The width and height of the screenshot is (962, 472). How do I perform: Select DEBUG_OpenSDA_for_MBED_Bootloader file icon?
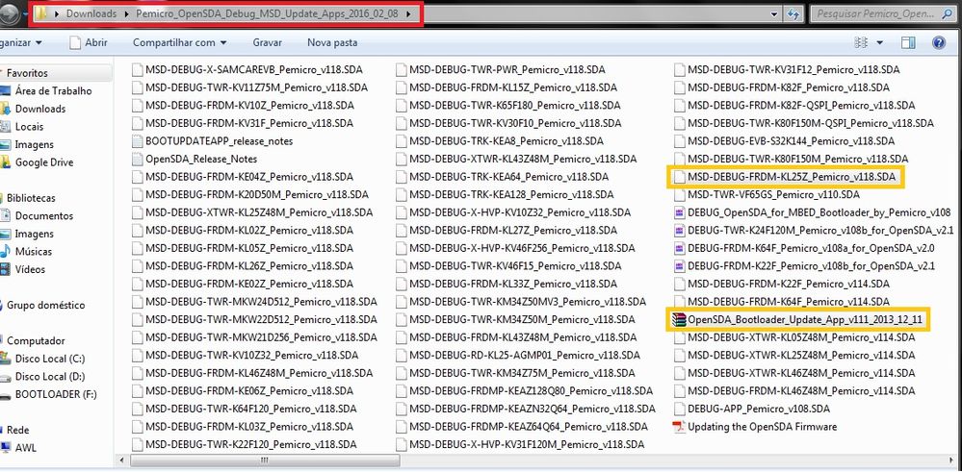pos(679,212)
